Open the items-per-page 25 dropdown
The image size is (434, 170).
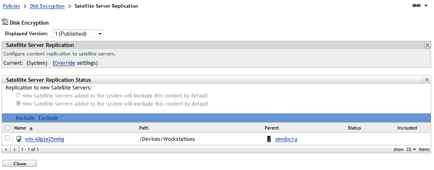point(411,149)
